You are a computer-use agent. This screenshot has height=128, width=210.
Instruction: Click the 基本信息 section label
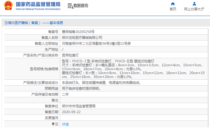pyautogui.click(x=56, y=23)
